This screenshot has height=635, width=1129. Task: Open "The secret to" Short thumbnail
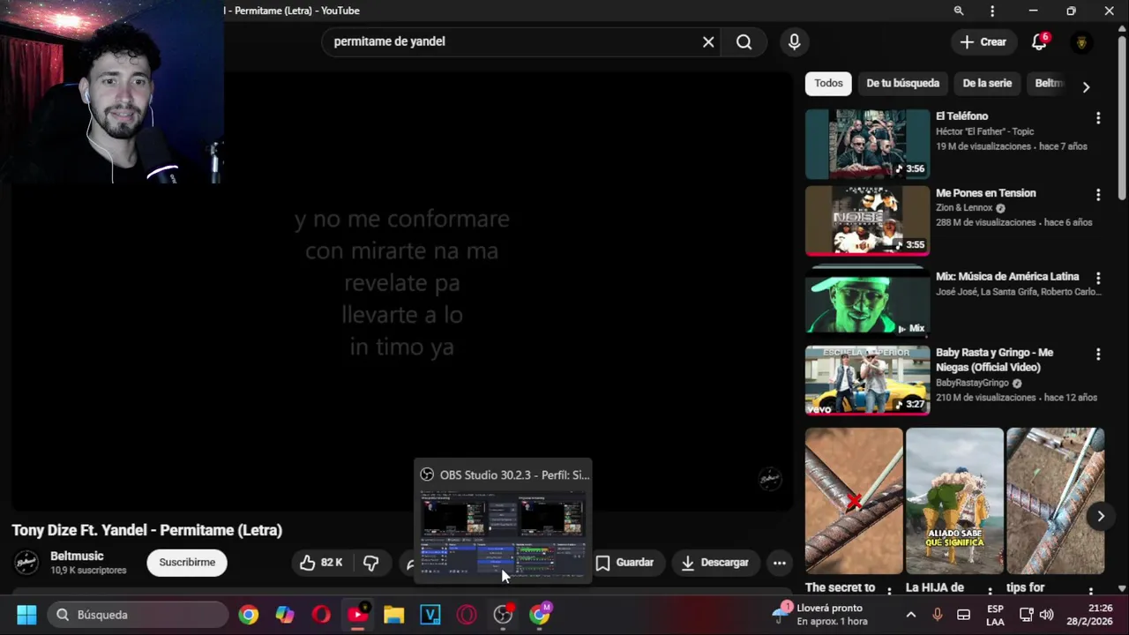pos(854,501)
